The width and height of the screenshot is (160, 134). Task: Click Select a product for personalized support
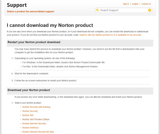(30, 11)
